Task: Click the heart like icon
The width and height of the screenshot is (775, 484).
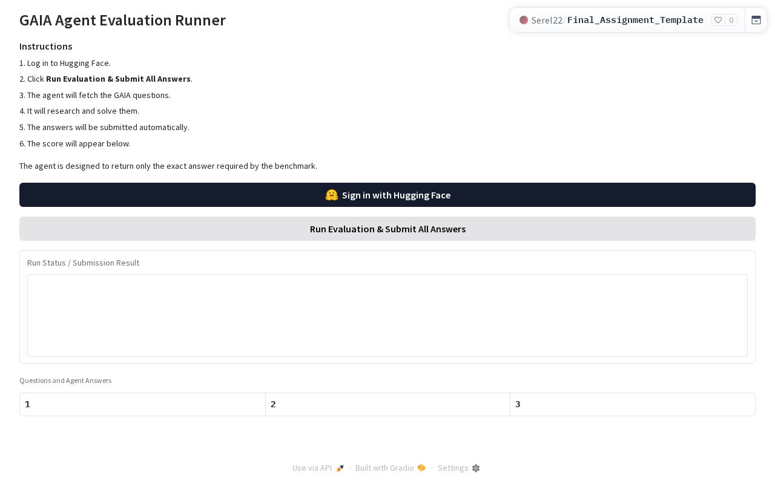Action: pyautogui.click(x=718, y=20)
